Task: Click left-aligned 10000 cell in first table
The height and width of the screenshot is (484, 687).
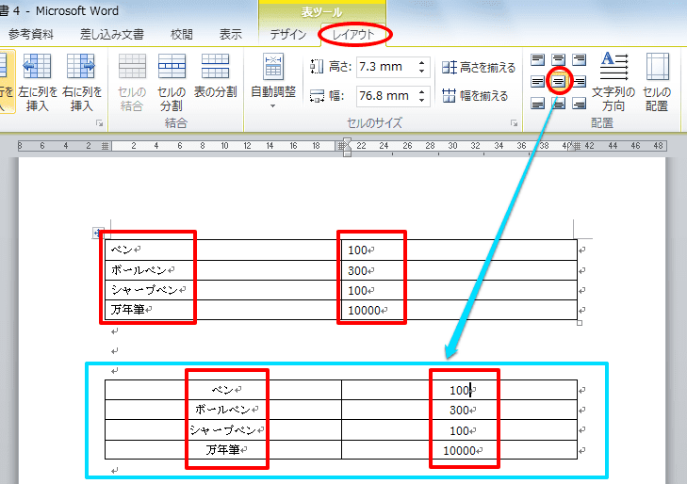Action: (x=459, y=310)
